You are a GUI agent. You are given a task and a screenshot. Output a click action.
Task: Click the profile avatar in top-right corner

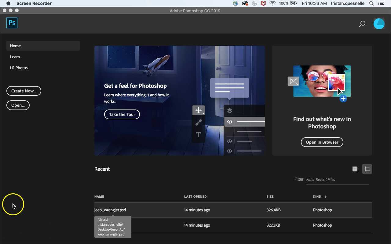pyautogui.click(x=379, y=23)
